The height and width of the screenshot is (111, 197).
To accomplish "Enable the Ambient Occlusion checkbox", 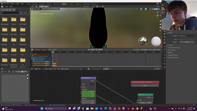I will coord(169,48).
